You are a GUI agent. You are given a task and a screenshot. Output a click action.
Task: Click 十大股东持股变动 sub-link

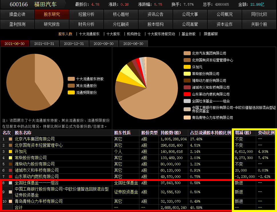pyautogui.click(x=161, y=34)
